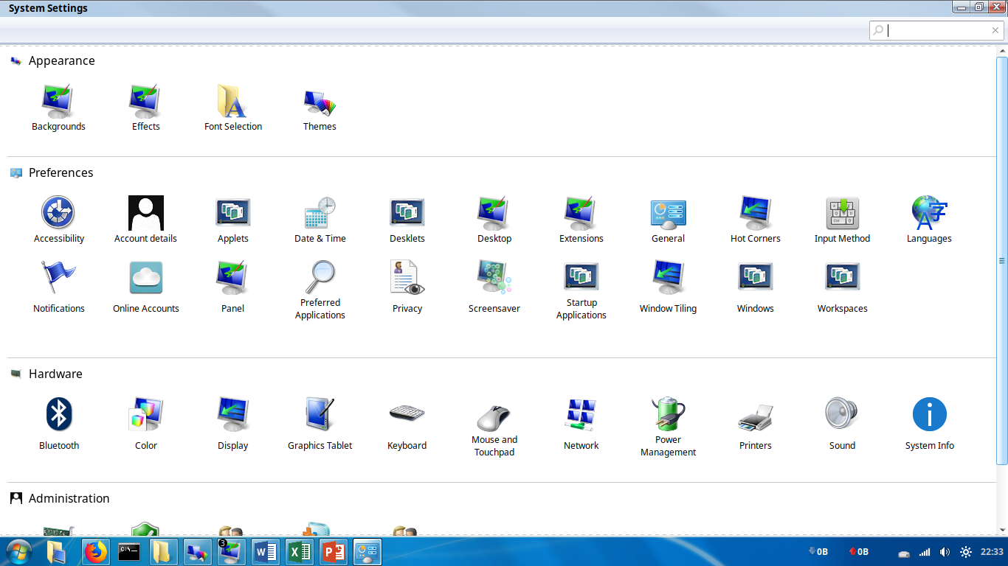Open the Languages settings
The image size is (1008, 566).
click(929, 220)
